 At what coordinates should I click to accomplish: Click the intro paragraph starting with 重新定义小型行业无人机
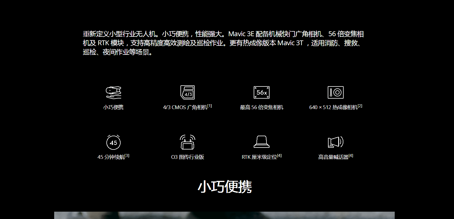click(223, 43)
